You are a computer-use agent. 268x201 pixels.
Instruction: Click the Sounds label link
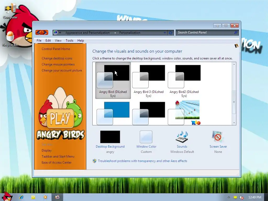point(182,147)
